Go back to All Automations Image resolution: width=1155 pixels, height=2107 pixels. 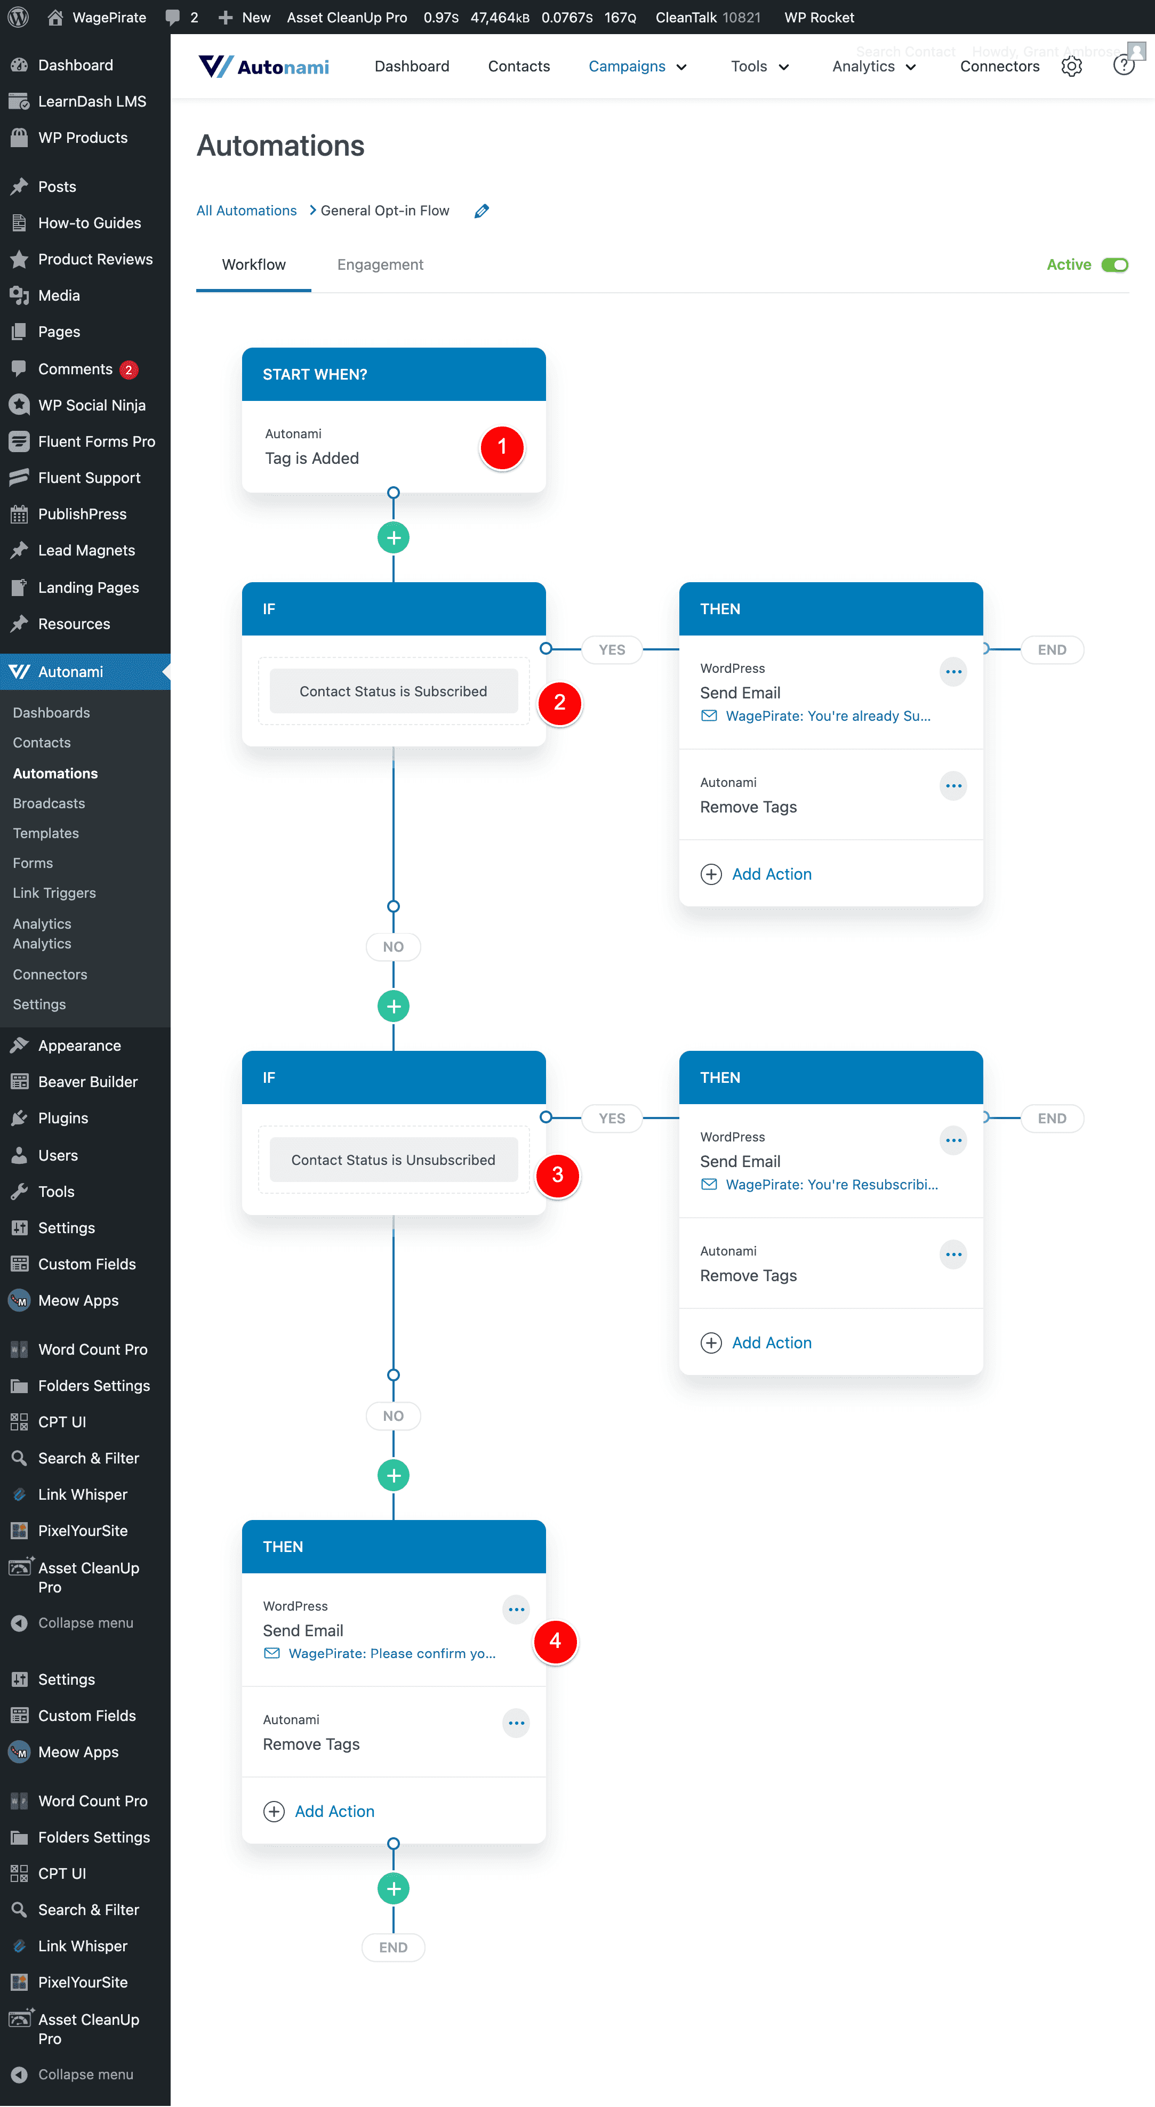246,211
